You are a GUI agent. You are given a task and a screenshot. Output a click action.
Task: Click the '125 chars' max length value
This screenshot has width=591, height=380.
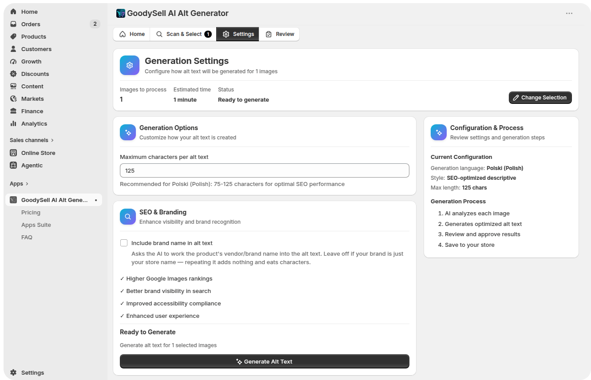(x=475, y=188)
